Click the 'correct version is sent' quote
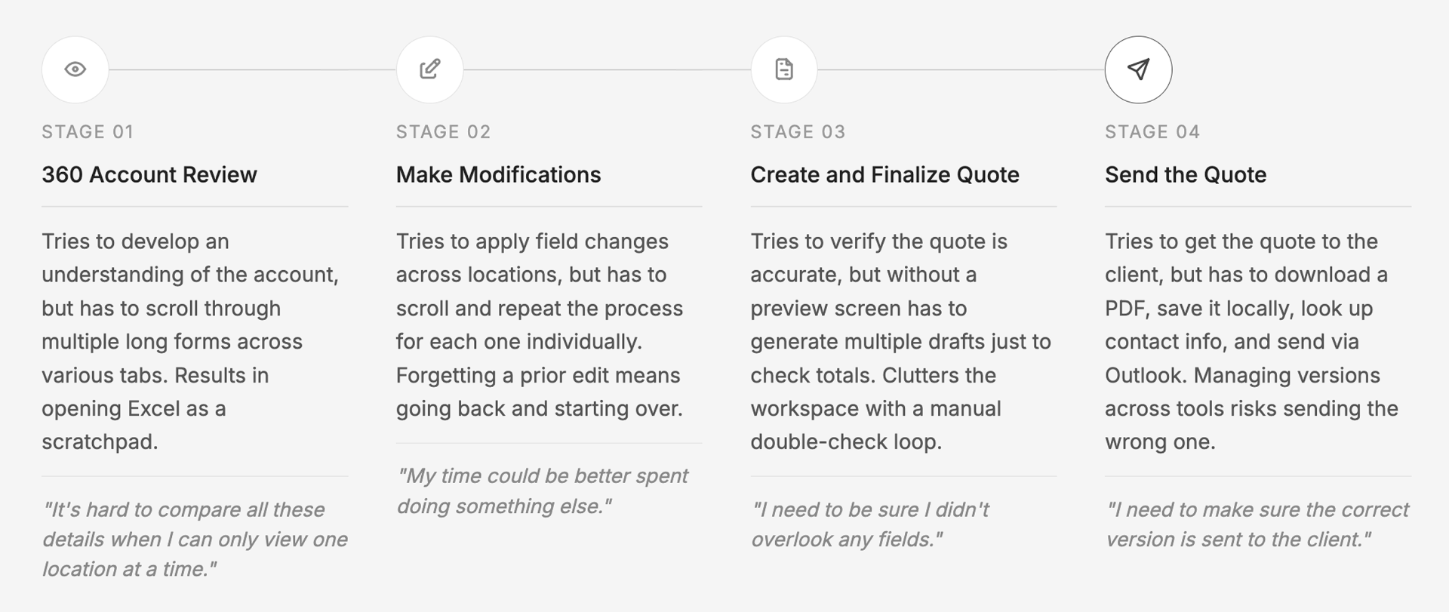This screenshot has width=1449, height=612. tap(1257, 524)
